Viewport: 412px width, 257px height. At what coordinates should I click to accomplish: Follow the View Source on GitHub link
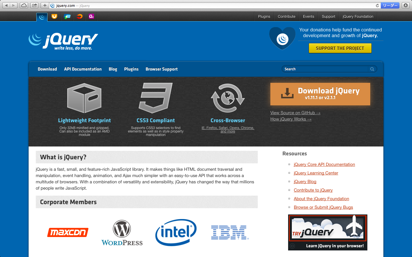[x=295, y=113]
